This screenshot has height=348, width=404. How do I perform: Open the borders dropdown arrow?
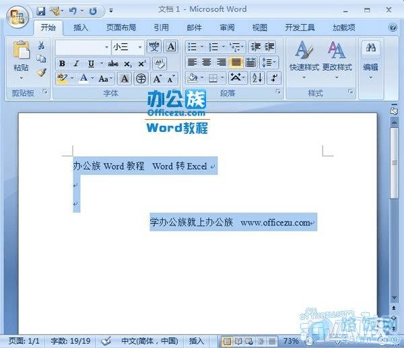click(222, 78)
